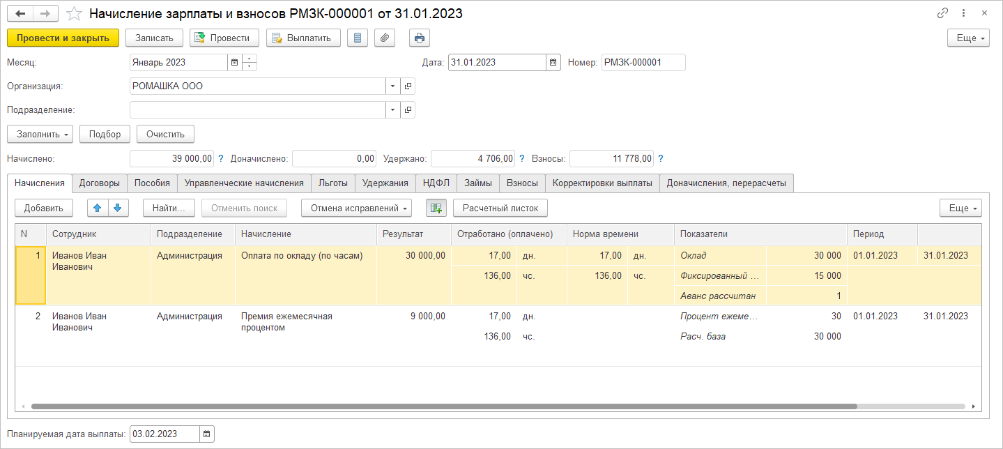Add document to favorites with star icon

point(72,14)
